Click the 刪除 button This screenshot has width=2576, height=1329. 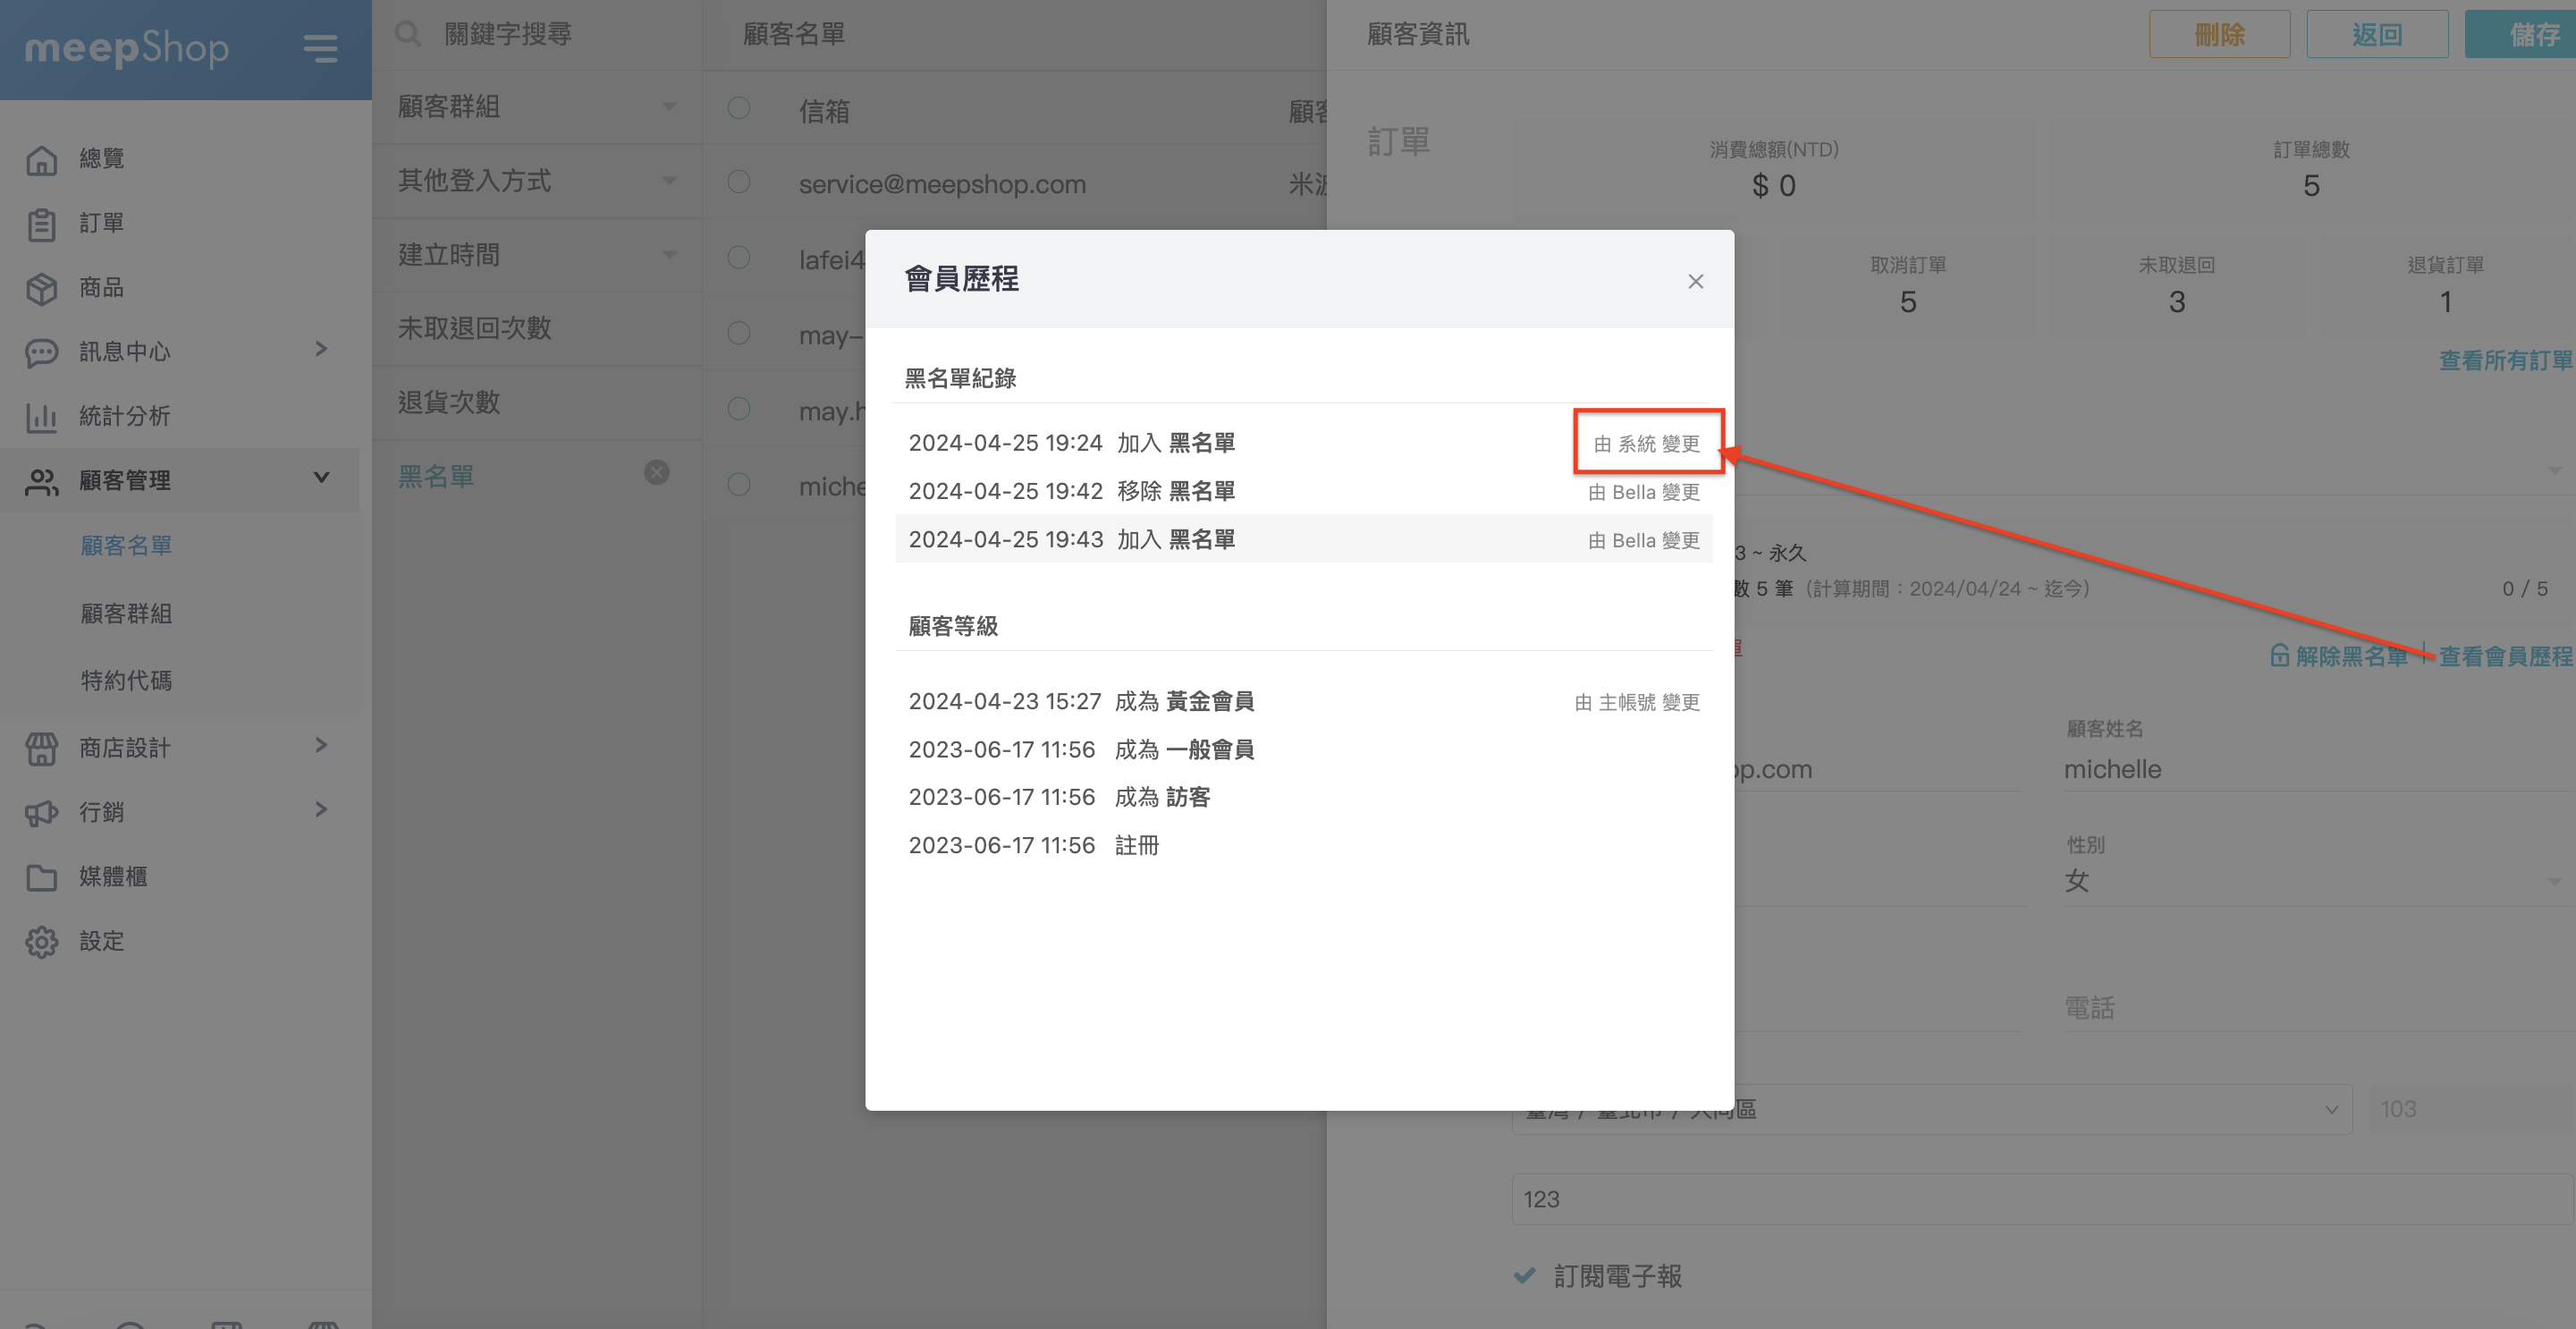point(2219,35)
